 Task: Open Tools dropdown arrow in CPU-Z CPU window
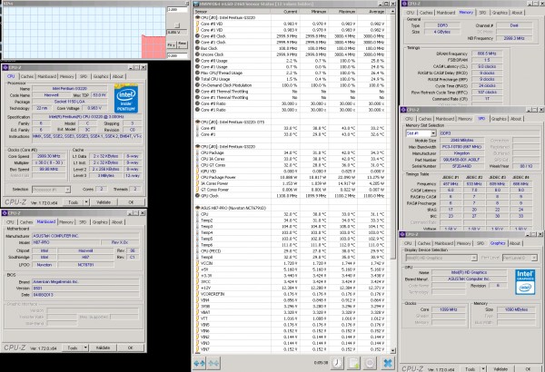(86, 201)
